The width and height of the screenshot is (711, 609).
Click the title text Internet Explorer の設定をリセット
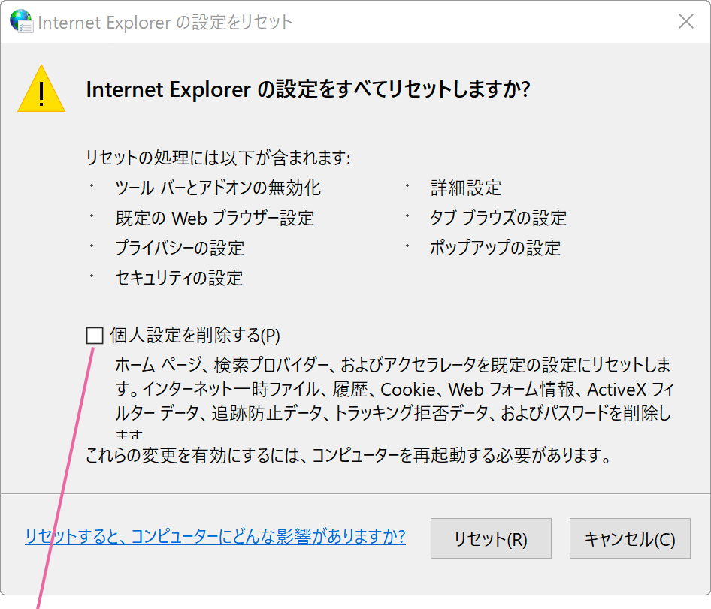coord(165,23)
